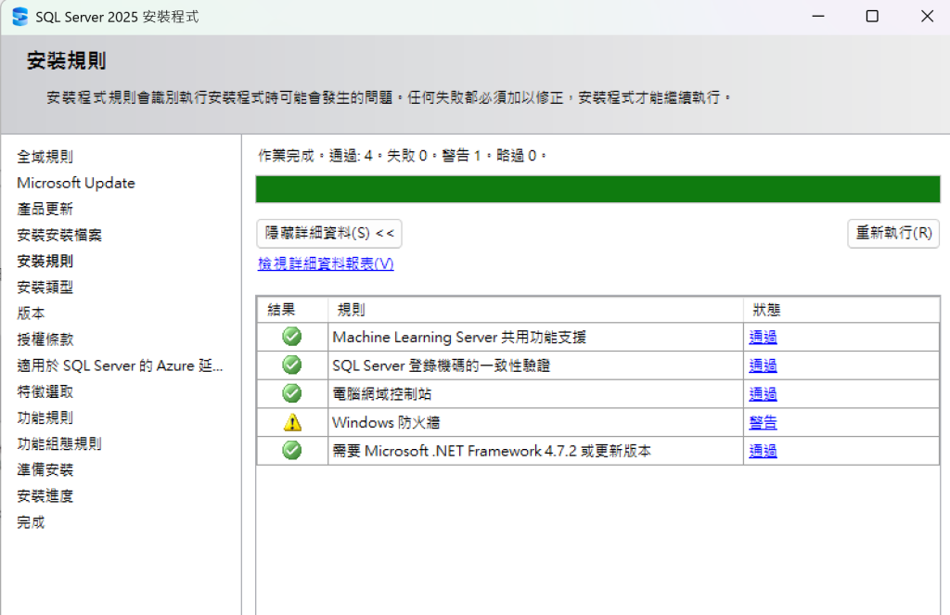Open 警告 status link for Windows 防火牆

[x=763, y=422]
